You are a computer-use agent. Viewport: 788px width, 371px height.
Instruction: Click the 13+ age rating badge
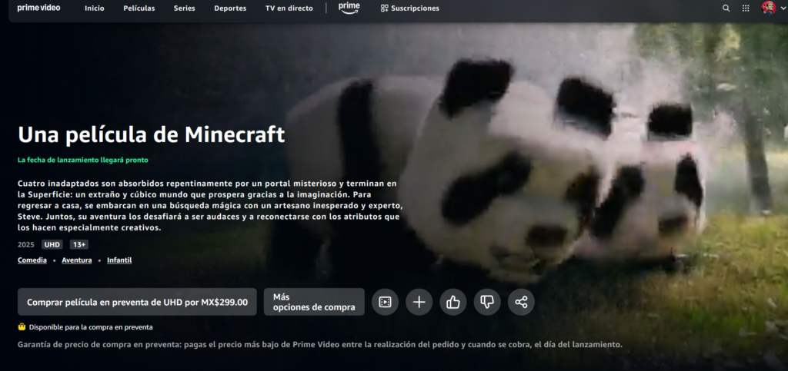[79, 245]
